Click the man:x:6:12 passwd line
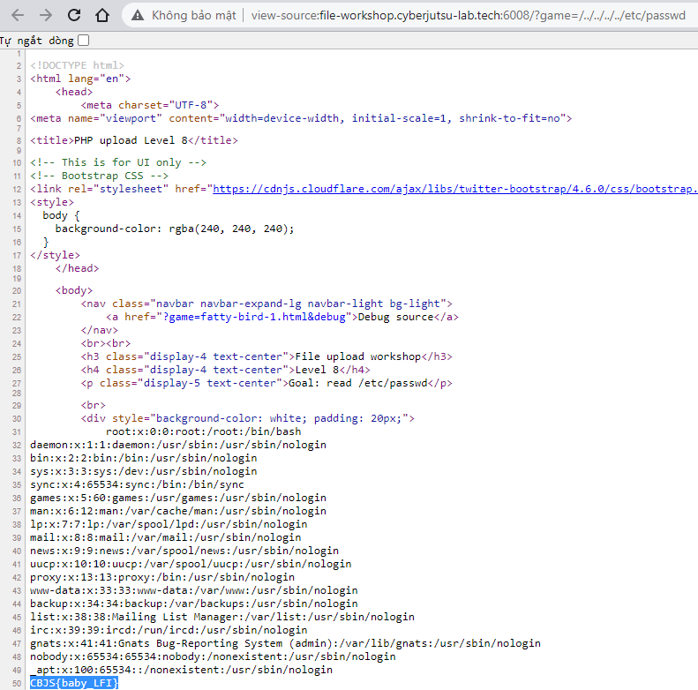The height and width of the screenshot is (690, 698). click(x=178, y=511)
